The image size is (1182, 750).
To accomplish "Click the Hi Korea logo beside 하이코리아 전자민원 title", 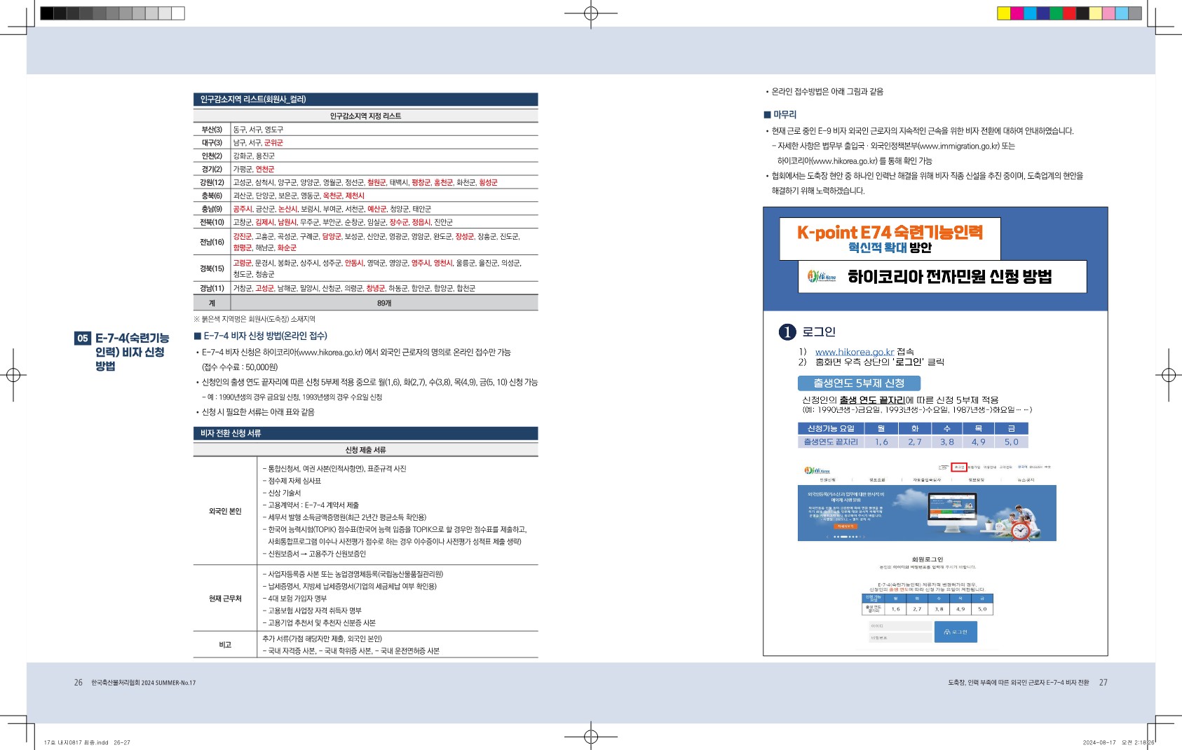I will 822,277.
